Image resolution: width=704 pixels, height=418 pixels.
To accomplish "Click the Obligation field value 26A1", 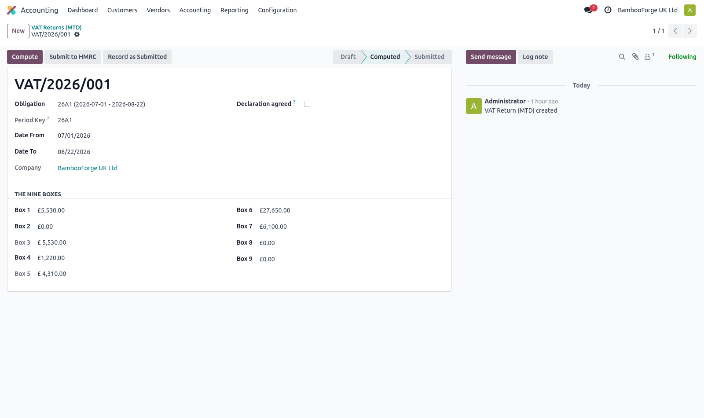I will click(x=101, y=104).
